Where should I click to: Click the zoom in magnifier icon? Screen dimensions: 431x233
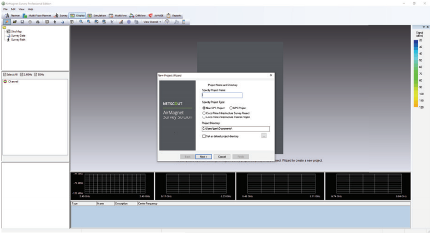pos(81,21)
